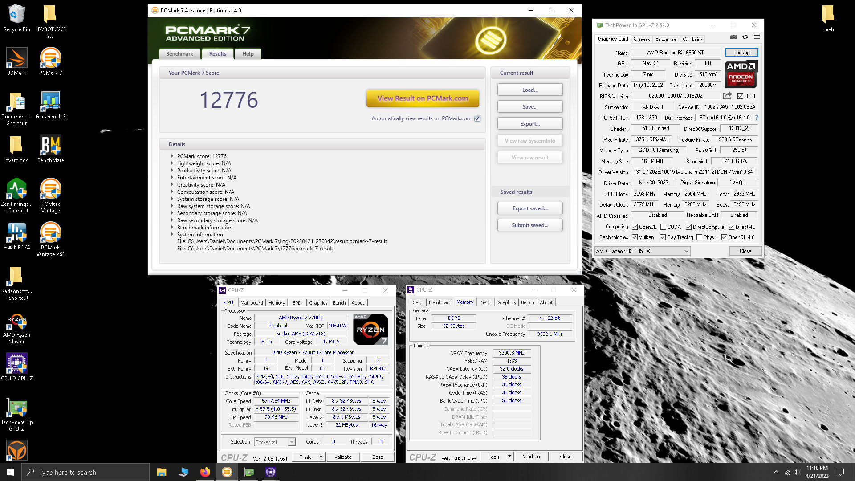The image size is (855, 481).
Task: Toggle the CUDA checkbox in GPU-Z
Action: [663, 227]
